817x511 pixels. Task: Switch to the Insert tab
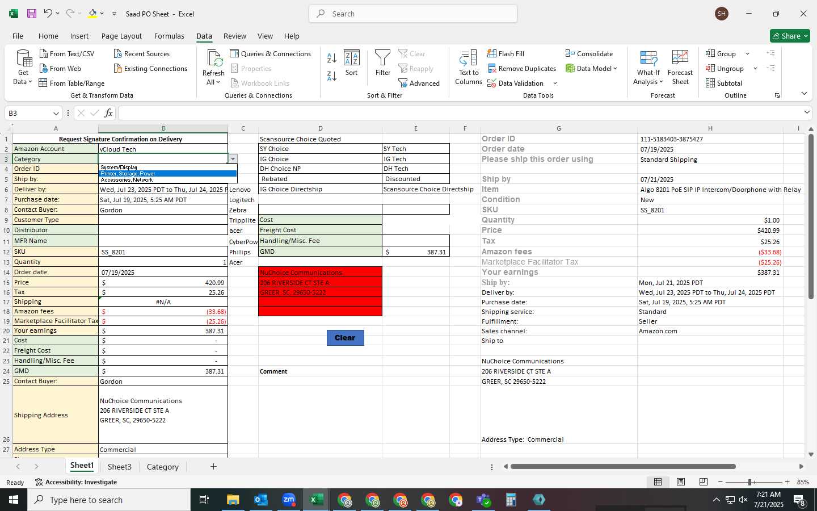(79, 36)
